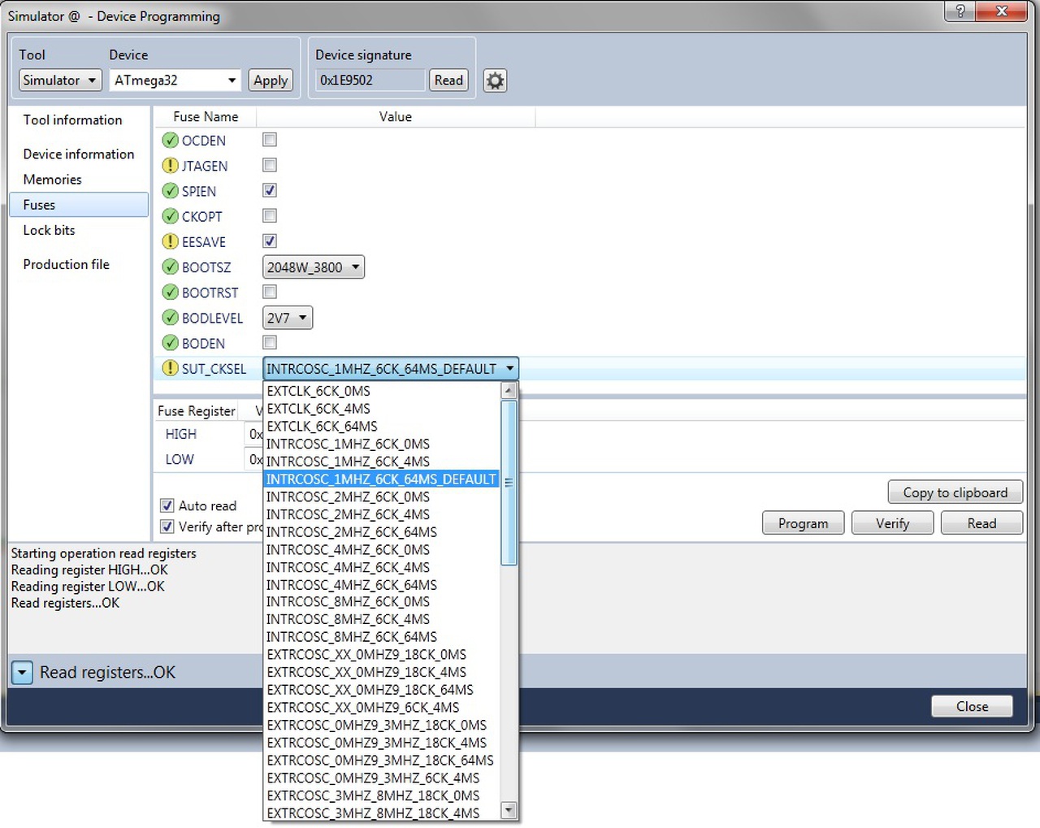
Task: Collapse the status log with arrow button
Action: [x=22, y=673]
